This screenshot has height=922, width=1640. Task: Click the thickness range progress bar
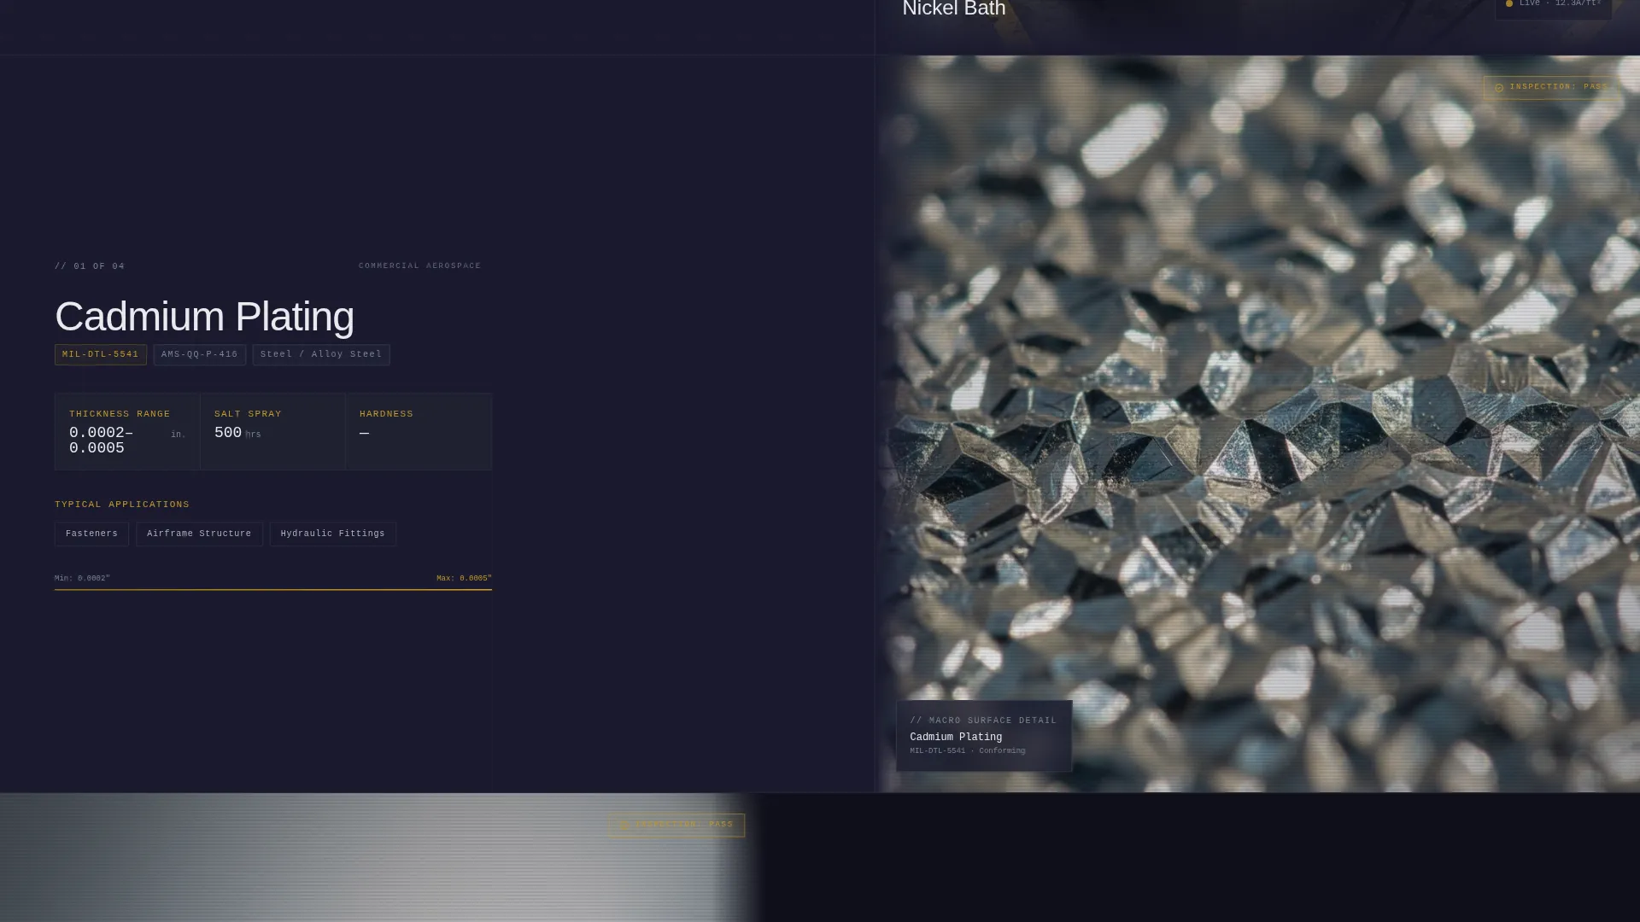click(x=273, y=589)
